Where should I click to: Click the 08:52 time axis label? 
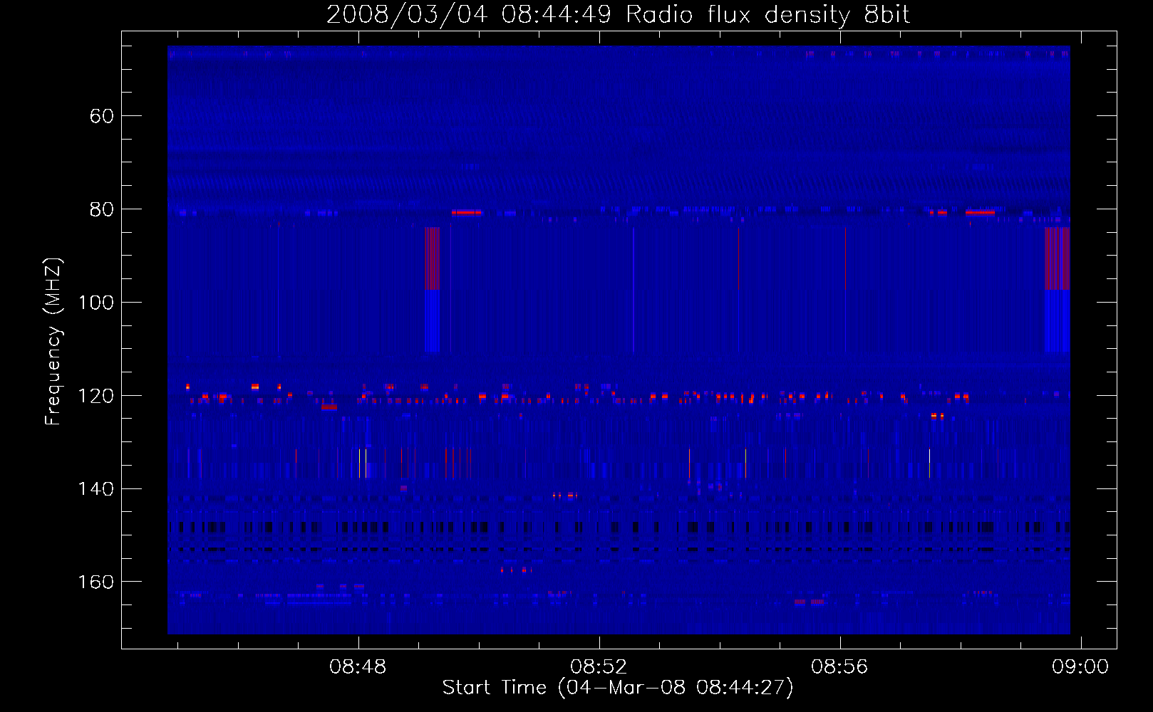click(x=599, y=666)
